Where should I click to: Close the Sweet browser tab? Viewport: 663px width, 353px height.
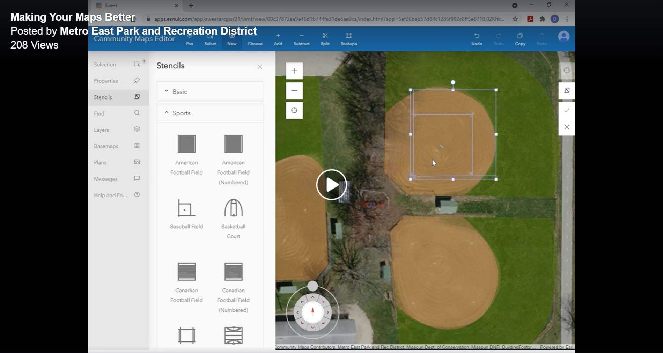tap(176, 6)
